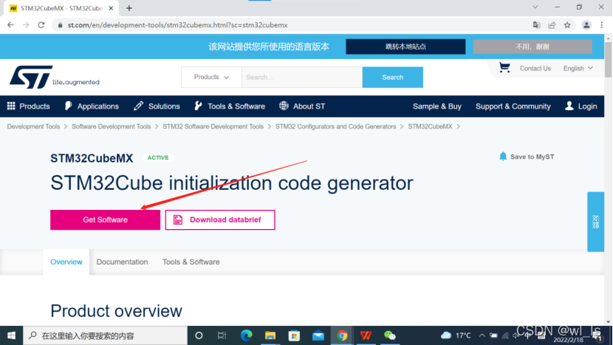The image size is (613, 345).
Task: Select the STM32CubeMX browser tab
Action: pos(61,8)
